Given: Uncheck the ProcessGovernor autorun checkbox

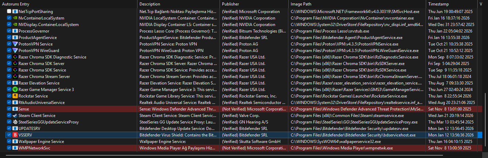Looking at the screenshot, I should click(9, 31).
